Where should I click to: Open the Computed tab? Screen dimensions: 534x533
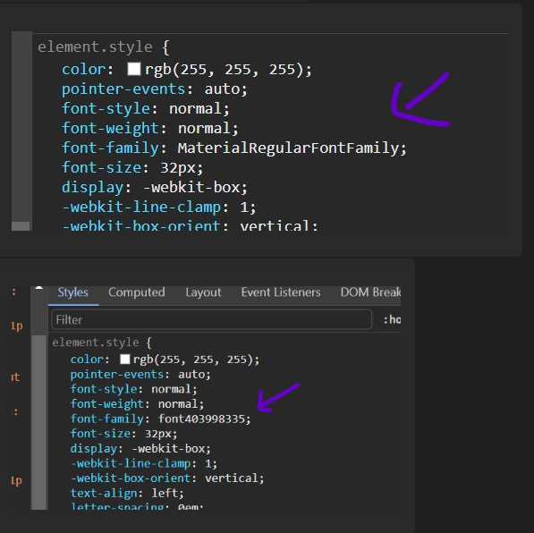(x=137, y=292)
